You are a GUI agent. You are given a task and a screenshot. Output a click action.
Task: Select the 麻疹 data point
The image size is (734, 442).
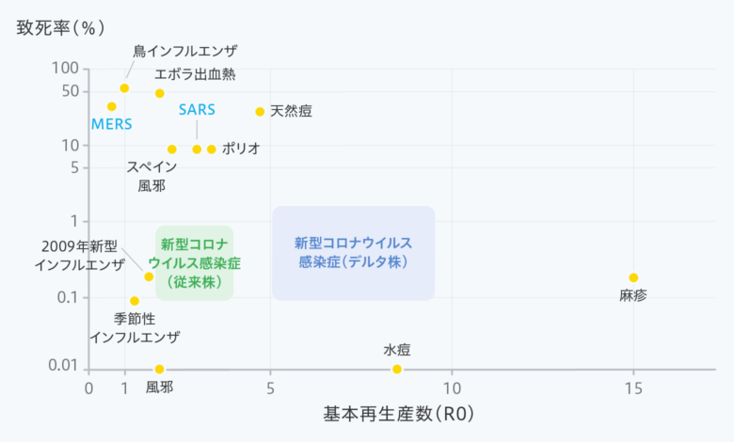pyautogui.click(x=633, y=277)
